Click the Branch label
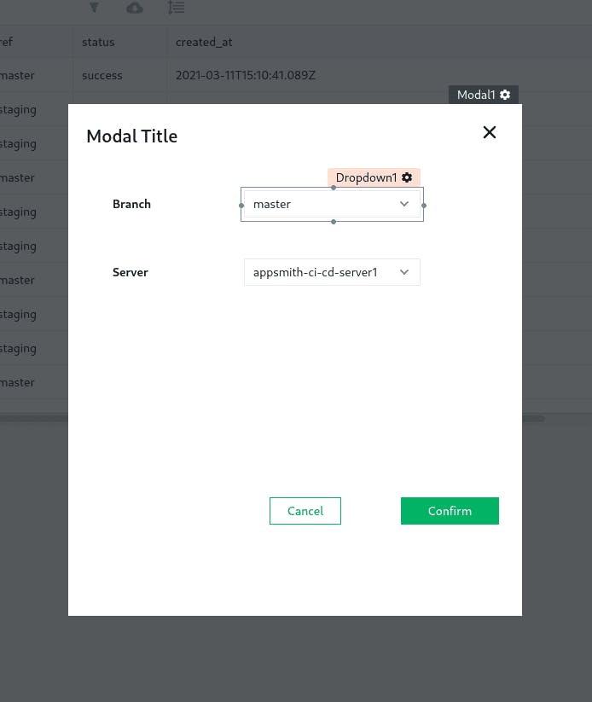Viewport: 592px width, 702px height. pos(131,204)
